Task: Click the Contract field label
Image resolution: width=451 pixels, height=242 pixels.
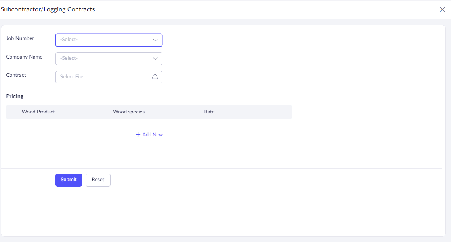Action: pyautogui.click(x=16, y=75)
